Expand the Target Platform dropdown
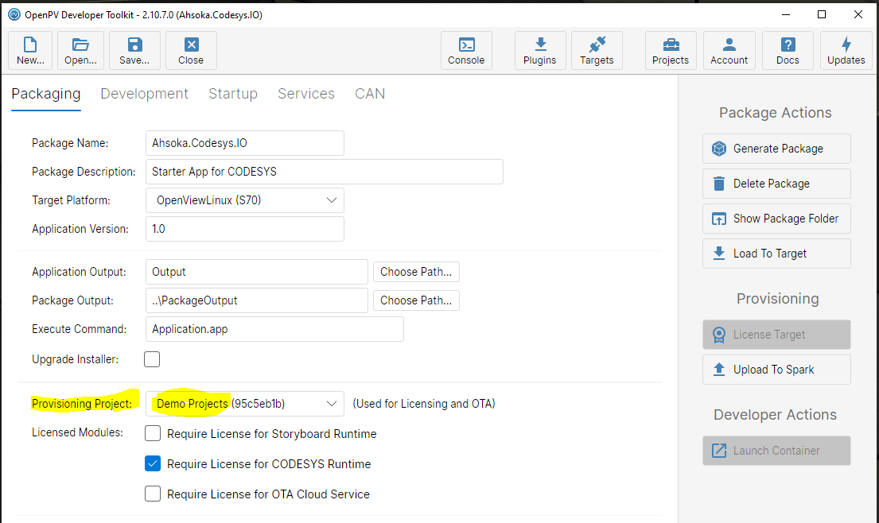879x523 pixels. click(245, 200)
